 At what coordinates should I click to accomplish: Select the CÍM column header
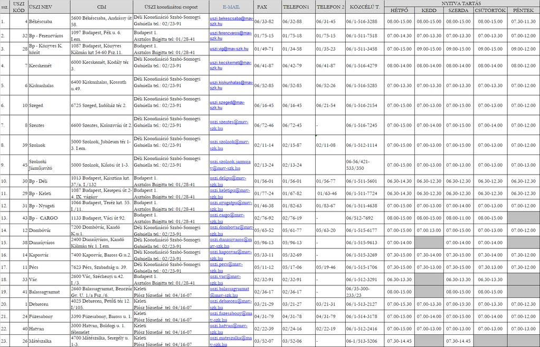point(101,7)
